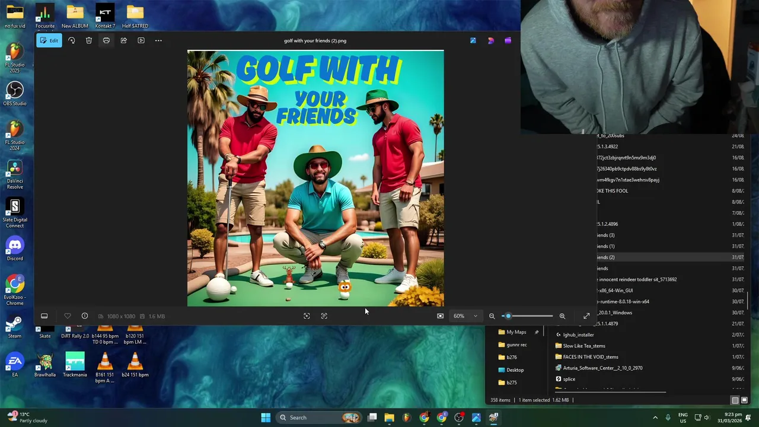759x427 pixels.
Task: Open the New ALBUM desktop folder
Action: (x=75, y=16)
